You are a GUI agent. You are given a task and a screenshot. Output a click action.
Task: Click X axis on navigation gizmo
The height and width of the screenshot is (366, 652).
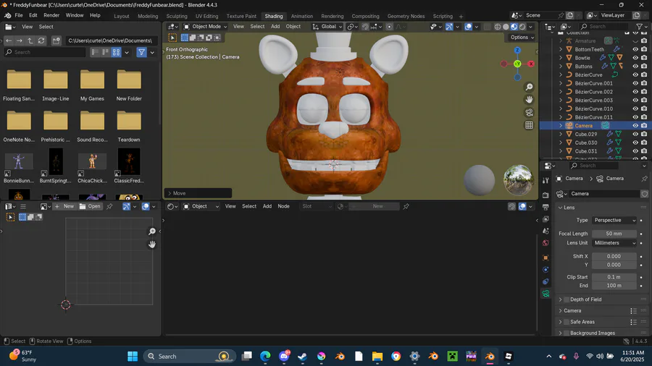531,64
